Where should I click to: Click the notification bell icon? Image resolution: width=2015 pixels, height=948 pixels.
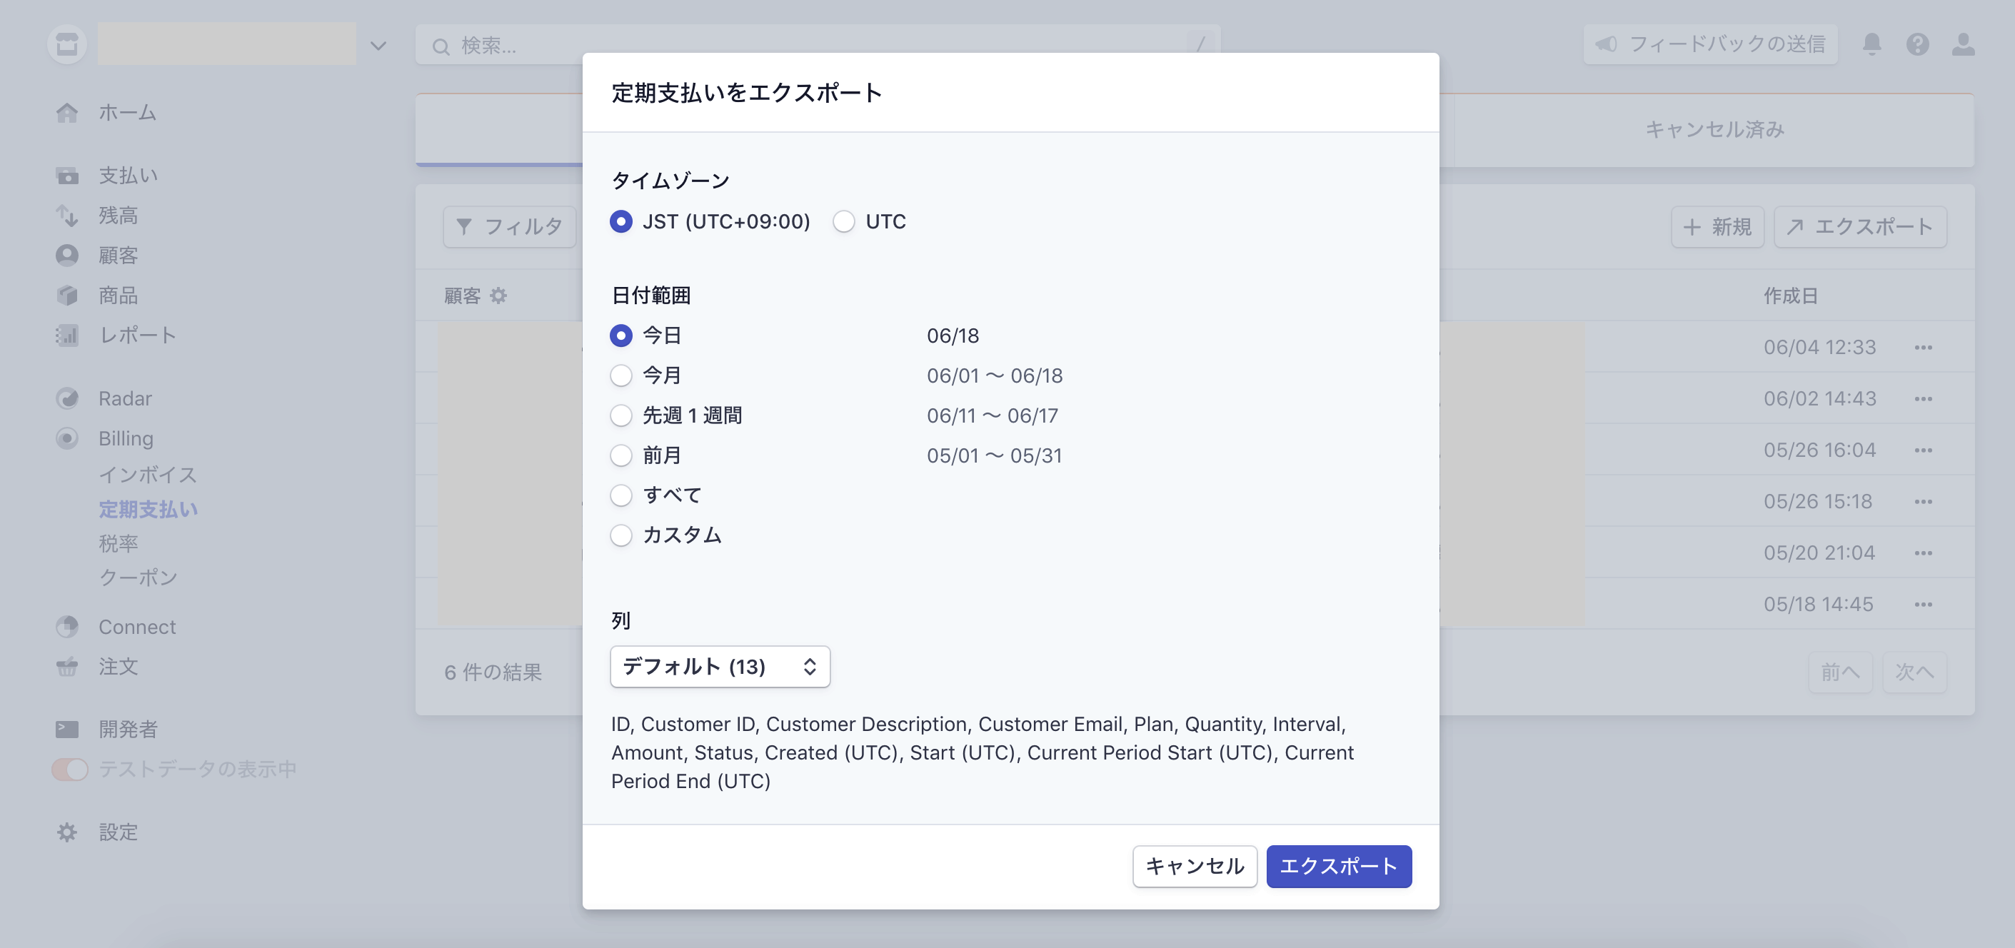[1874, 44]
